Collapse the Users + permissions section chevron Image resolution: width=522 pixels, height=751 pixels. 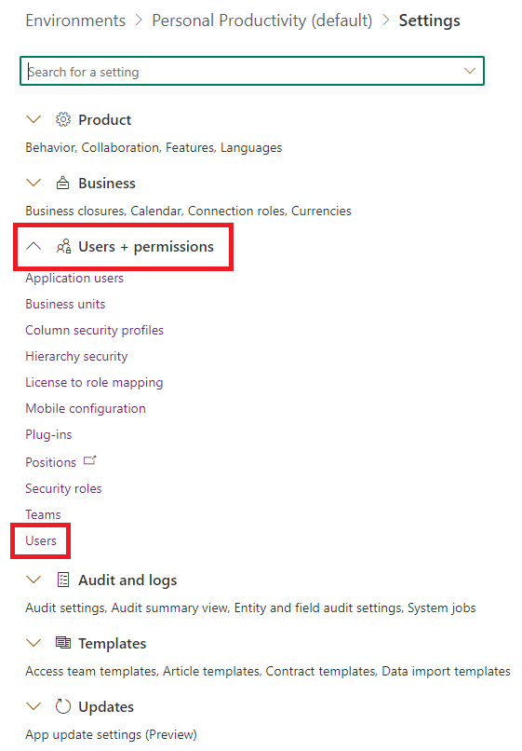(33, 246)
